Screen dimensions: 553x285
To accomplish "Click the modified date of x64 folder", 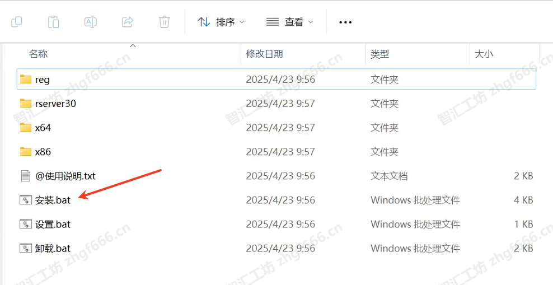I will [x=280, y=127].
